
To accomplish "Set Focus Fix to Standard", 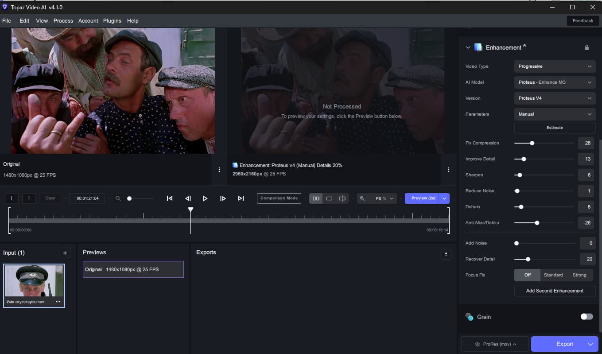I will pos(553,275).
